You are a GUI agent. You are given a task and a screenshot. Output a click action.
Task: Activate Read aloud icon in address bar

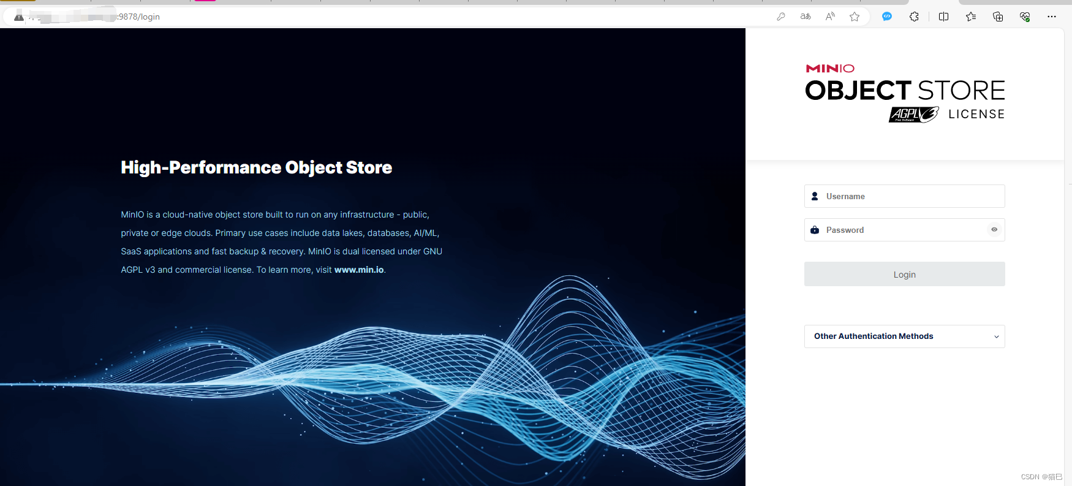point(830,17)
